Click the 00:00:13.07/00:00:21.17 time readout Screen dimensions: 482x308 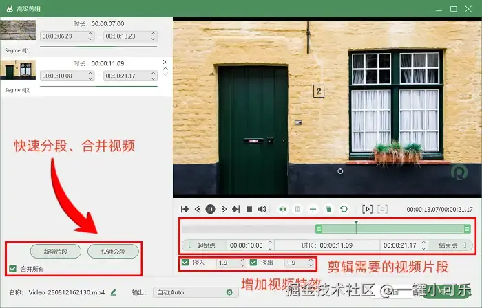click(439, 210)
